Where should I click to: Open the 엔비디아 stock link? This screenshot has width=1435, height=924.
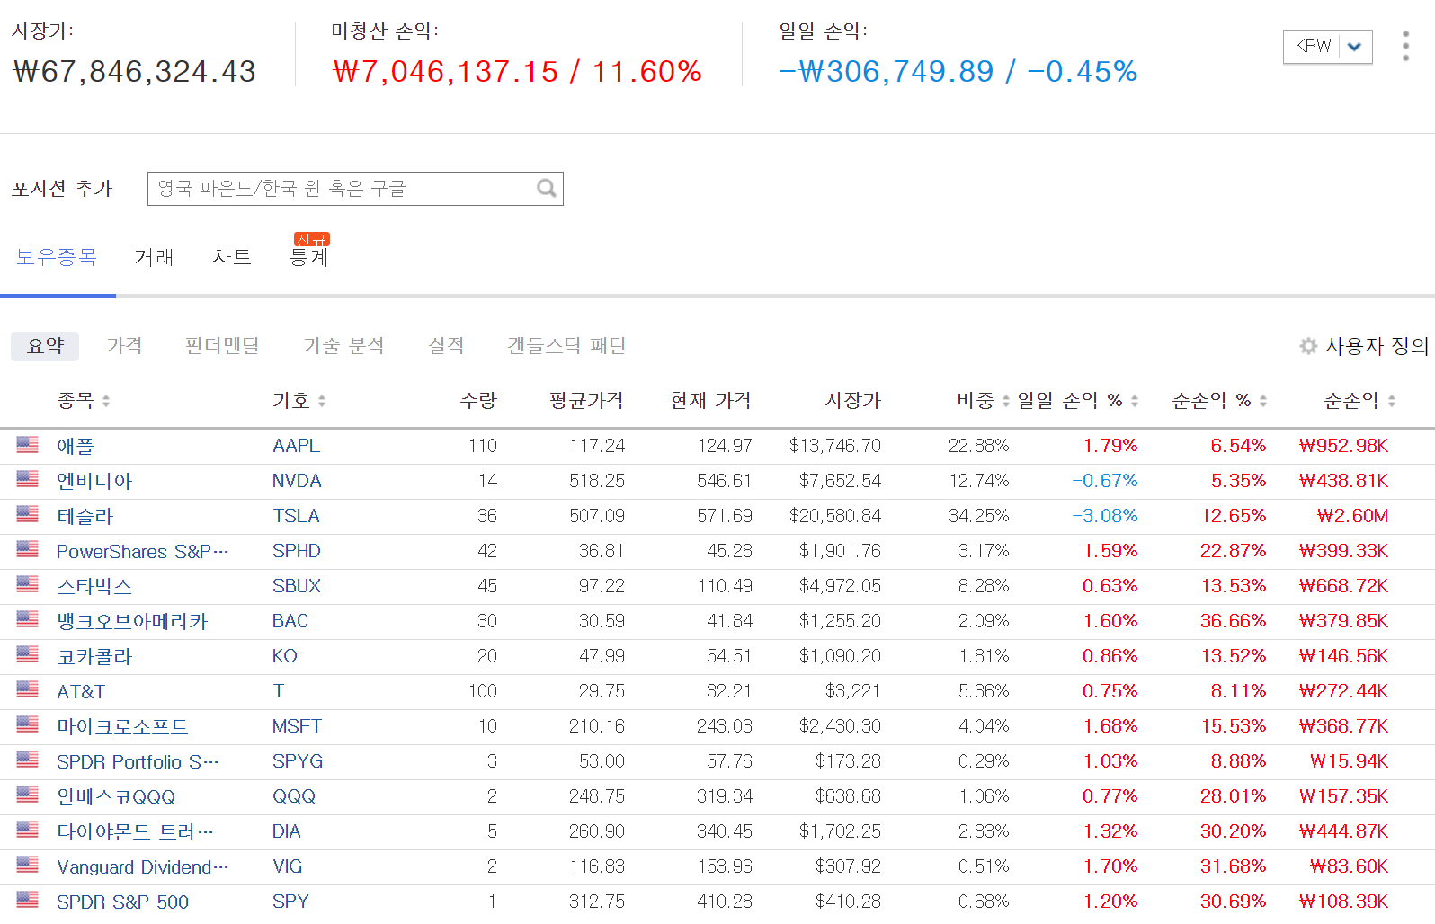pyautogui.click(x=94, y=481)
